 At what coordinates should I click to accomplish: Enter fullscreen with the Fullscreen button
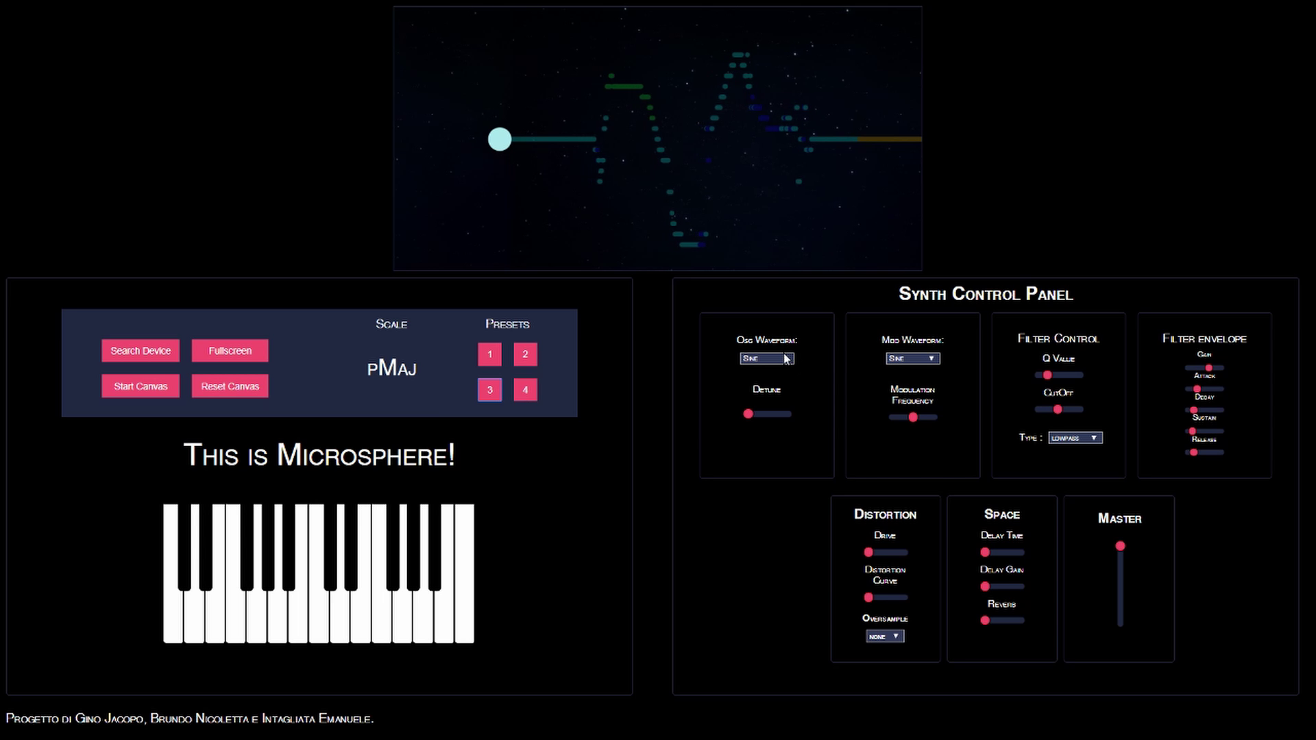click(x=230, y=350)
